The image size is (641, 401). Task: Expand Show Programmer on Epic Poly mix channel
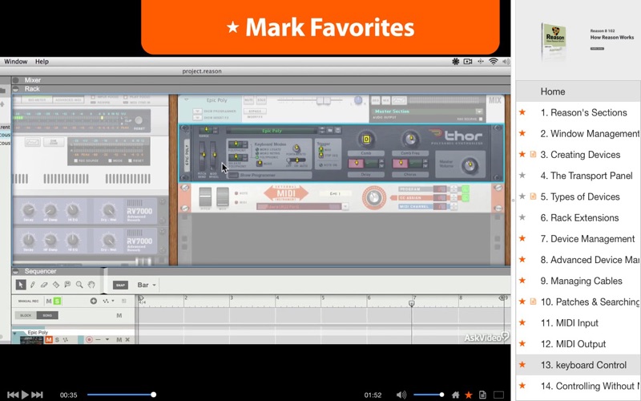[x=197, y=111]
